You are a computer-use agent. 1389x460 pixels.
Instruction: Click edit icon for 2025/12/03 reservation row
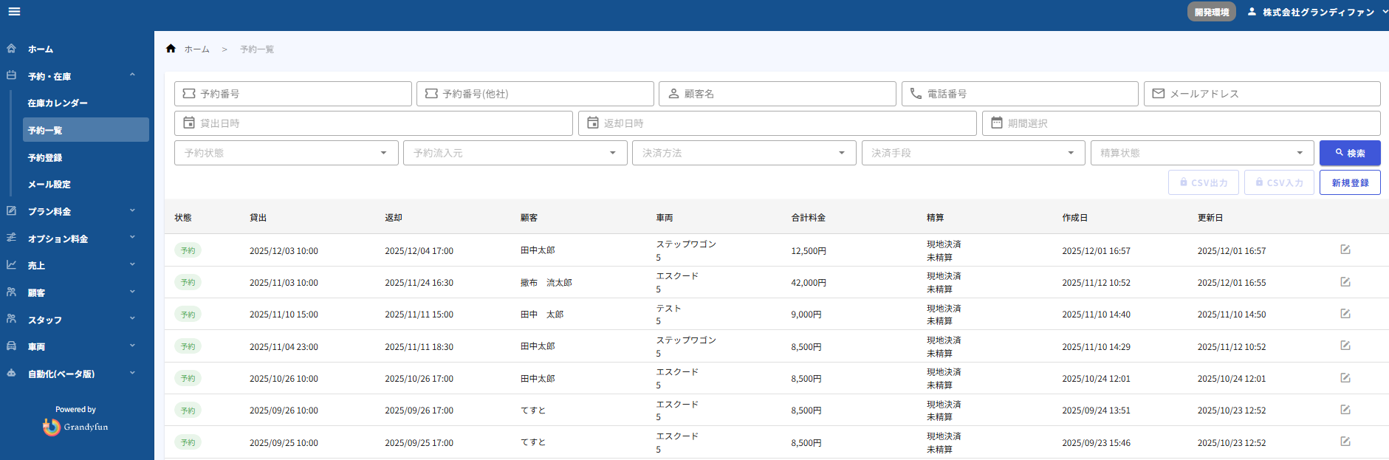coord(1345,250)
